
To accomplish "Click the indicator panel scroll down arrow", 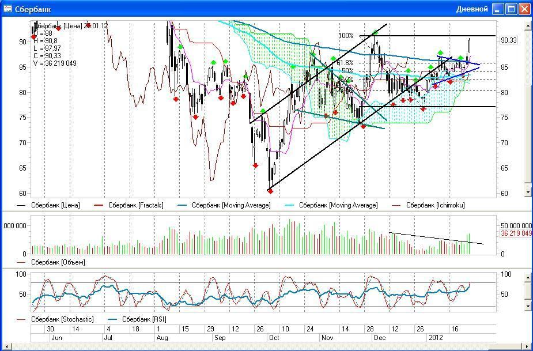I will [x=528, y=307].
